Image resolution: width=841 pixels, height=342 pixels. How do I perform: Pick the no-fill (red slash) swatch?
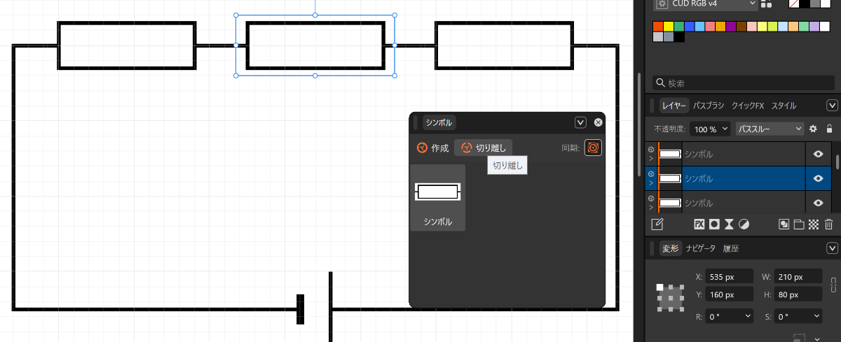(x=794, y=3)
